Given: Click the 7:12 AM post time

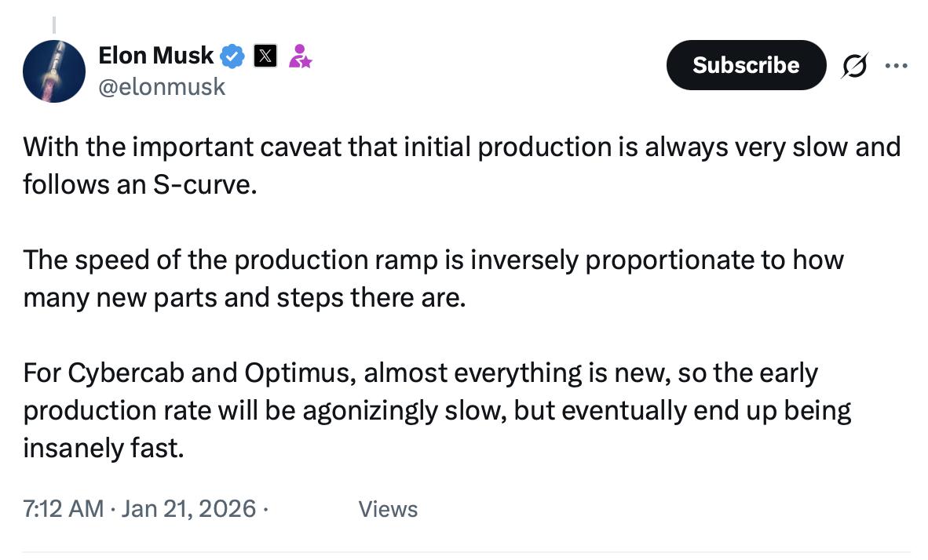Looking at the screenshot, I should point(63,509).
